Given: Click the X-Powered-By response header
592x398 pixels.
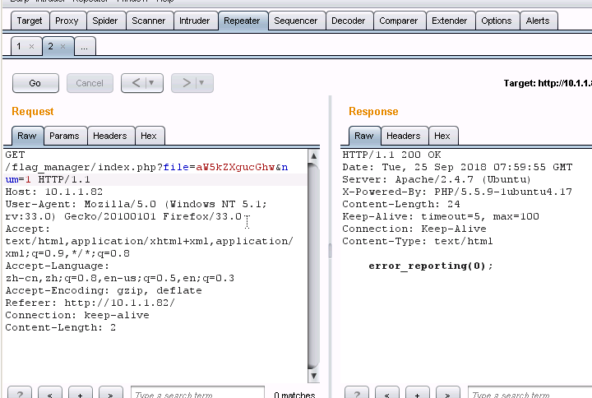Looking at the screenshot, I should pyautogui.click(x=457, y=192).
